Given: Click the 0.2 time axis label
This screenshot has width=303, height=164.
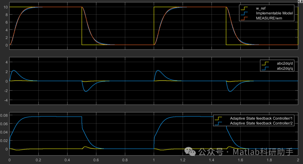Looking at the screenshot, I should [x=38, y=160].
